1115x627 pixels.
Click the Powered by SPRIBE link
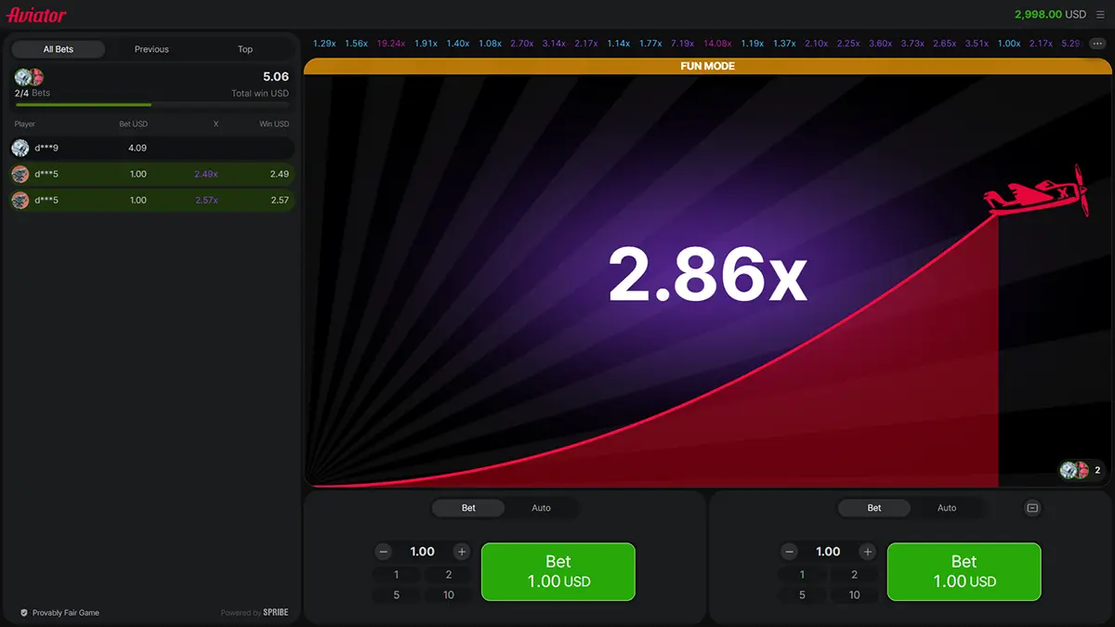[x=255, y=613]
